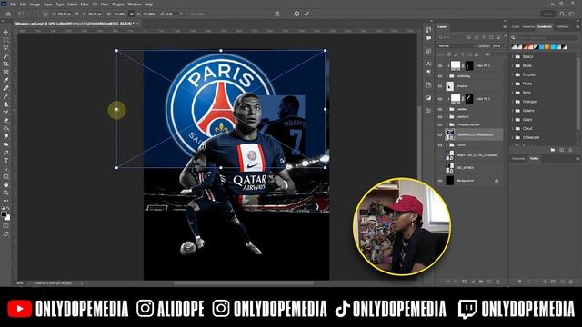Open the collapsed Adjustments panel icon
Viewport: 582px width, 327px height.
tap(428, 98)
